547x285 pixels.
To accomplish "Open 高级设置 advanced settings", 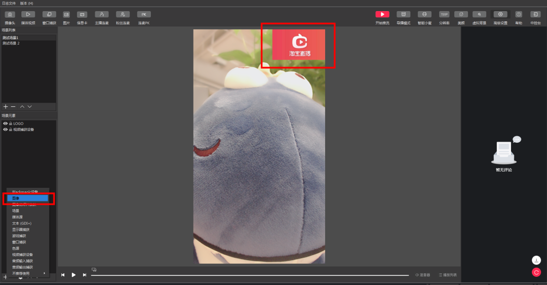I will (x=500, y=17).
